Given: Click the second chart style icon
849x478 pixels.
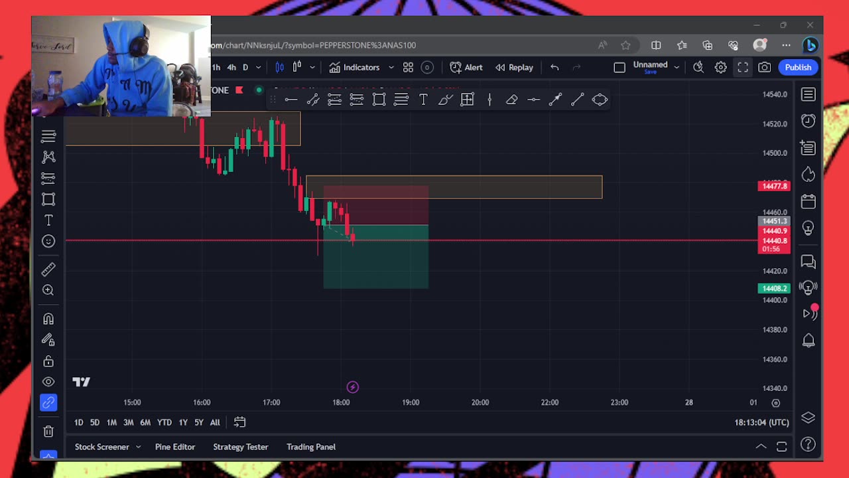Looking at the screenshot, I should [x=297, y=67].
